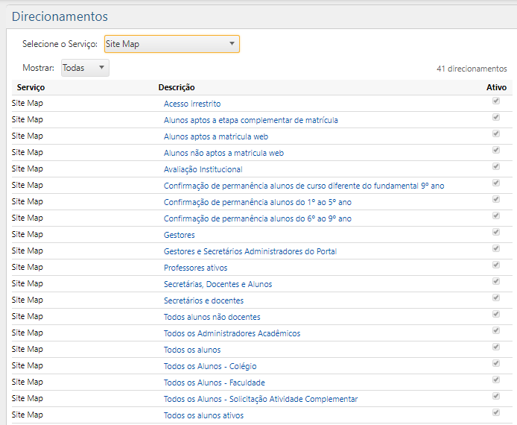The width and height of the screenshot is (517, 425).
Task: Toggle Ativo checkbox for Acesso irrestrito
Action: [x=495, y=101]
